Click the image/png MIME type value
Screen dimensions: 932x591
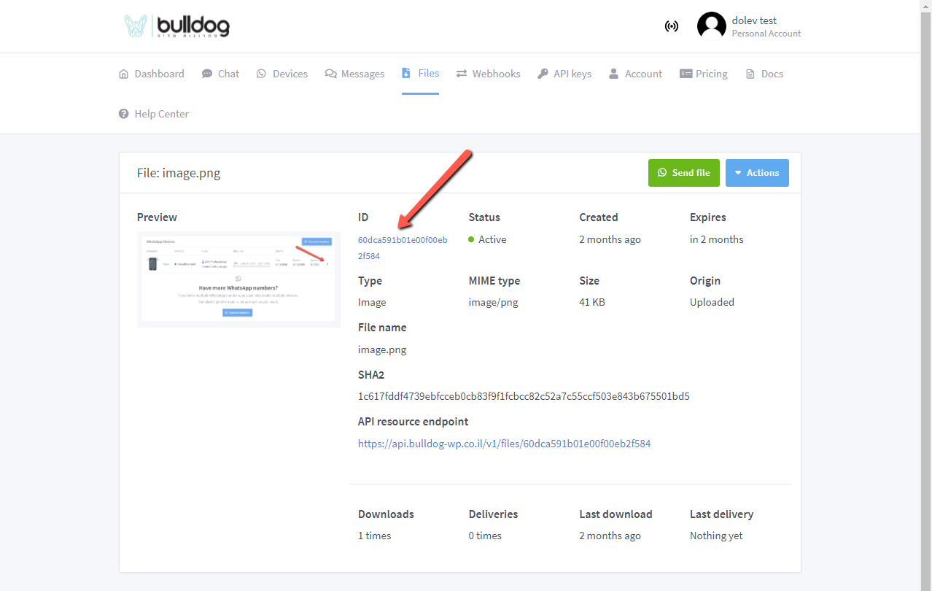(x=494, y=302)
